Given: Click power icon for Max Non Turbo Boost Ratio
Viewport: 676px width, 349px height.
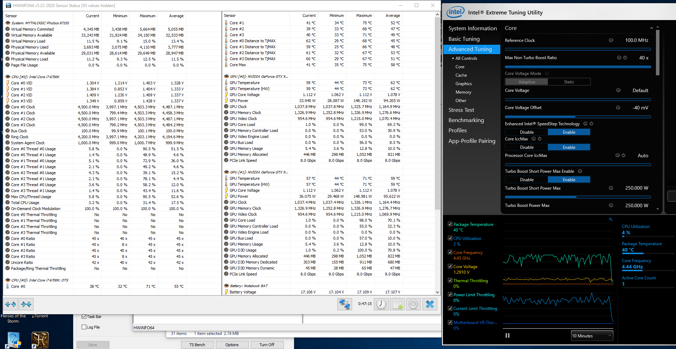Looking at the screenshot, I should 625,58.
